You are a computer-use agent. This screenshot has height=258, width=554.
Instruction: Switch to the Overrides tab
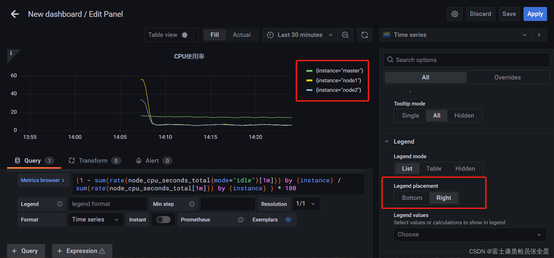pos(507,78)
